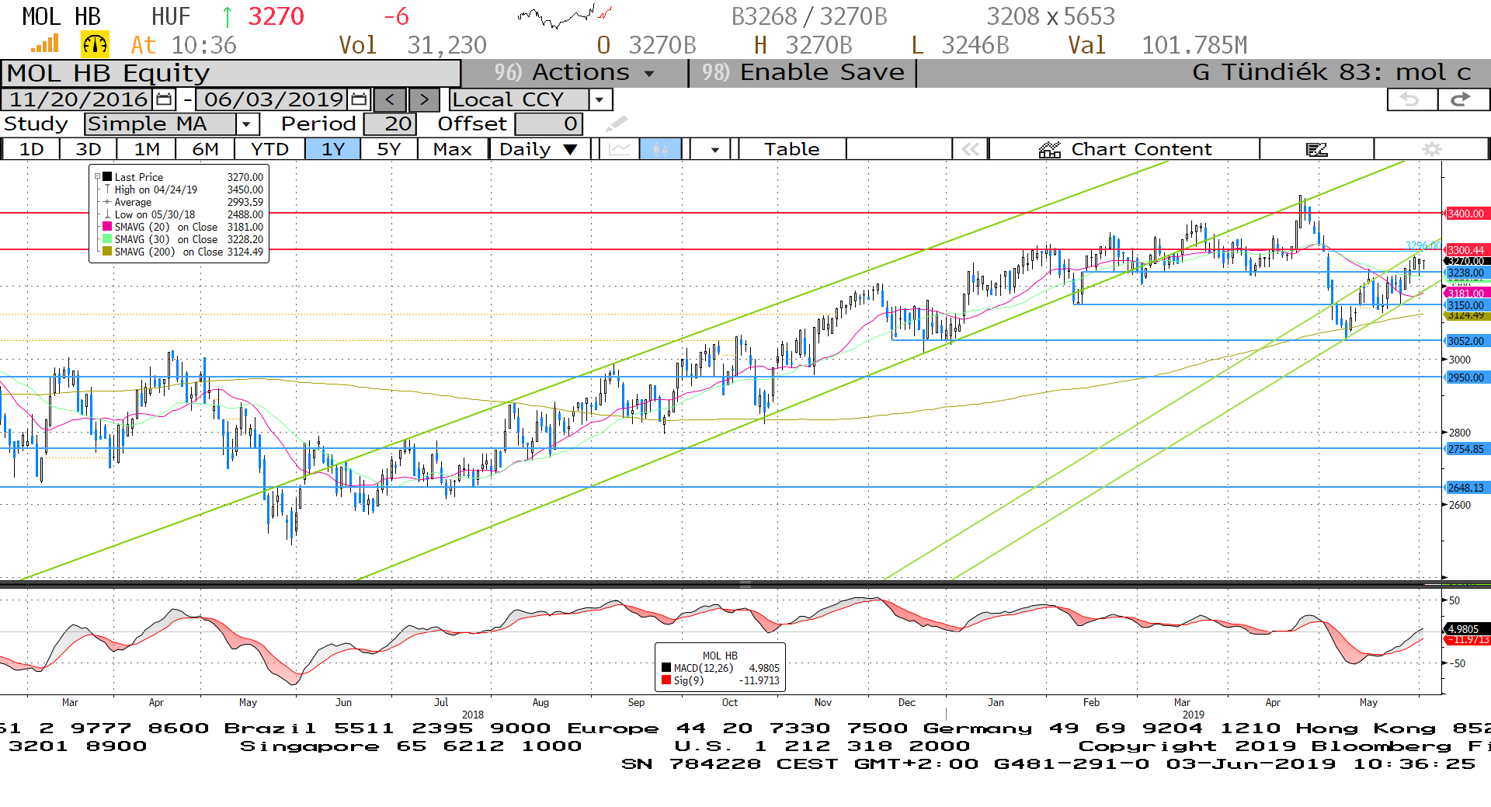Switch to line chart type icon

[x=620, y=149]
